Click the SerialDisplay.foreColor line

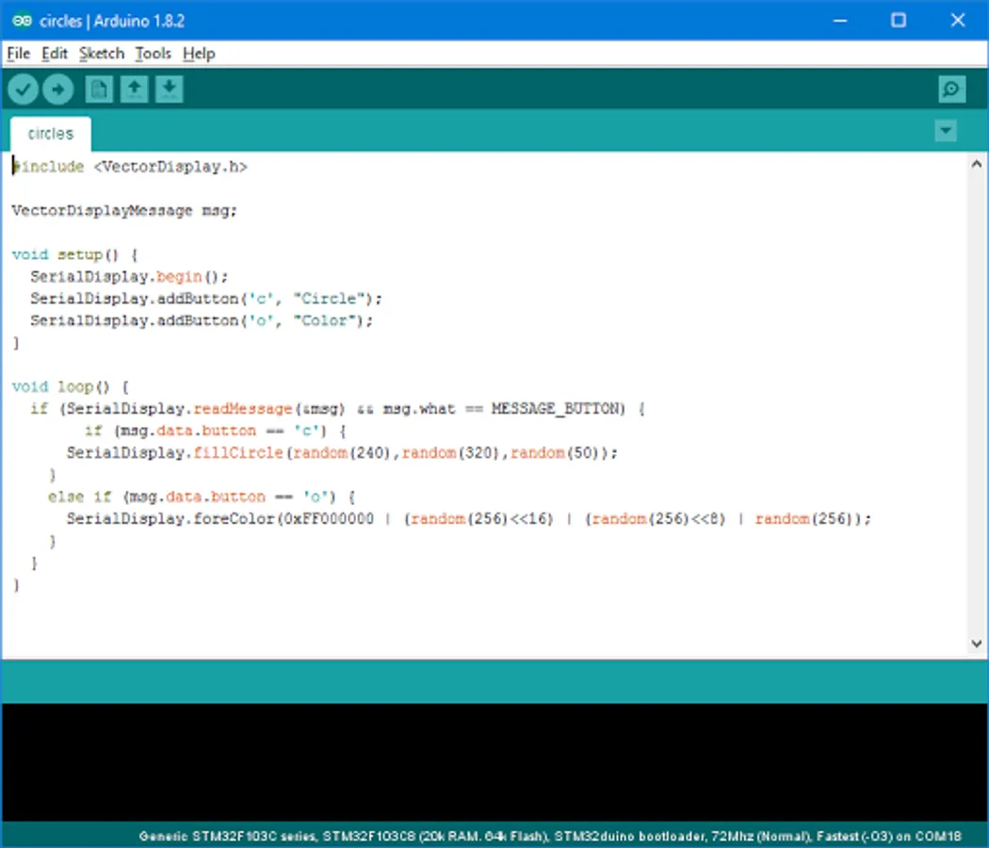point(469,518)
